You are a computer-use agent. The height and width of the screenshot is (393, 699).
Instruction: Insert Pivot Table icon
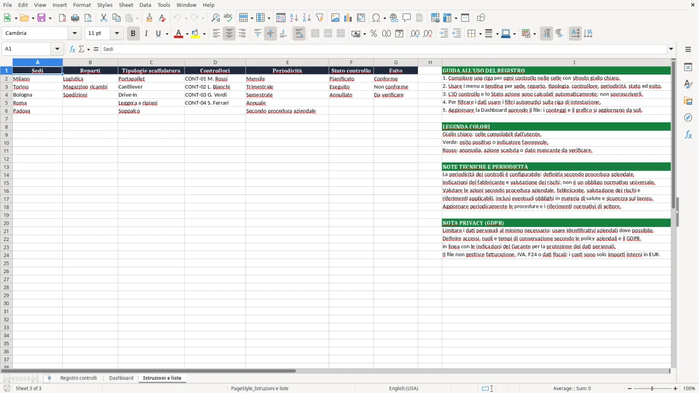[x=361, y=18]
